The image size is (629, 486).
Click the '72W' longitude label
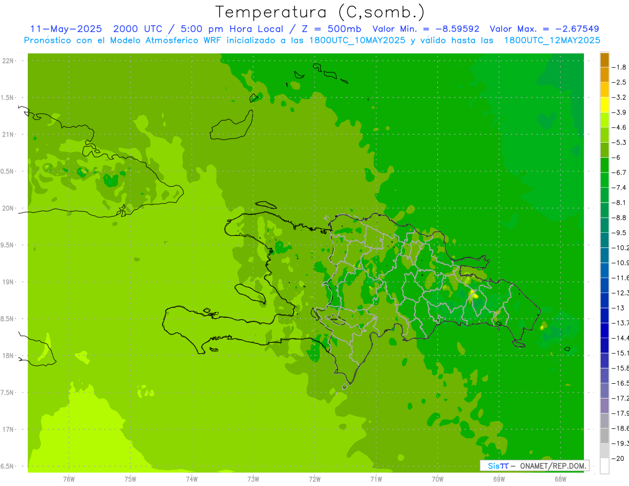[x=314, y=479]
